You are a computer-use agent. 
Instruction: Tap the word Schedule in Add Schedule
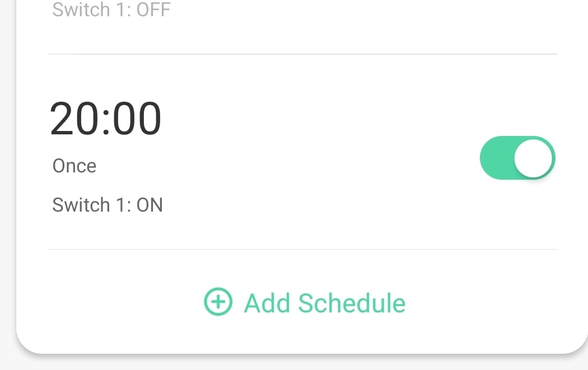coord(352,303)
